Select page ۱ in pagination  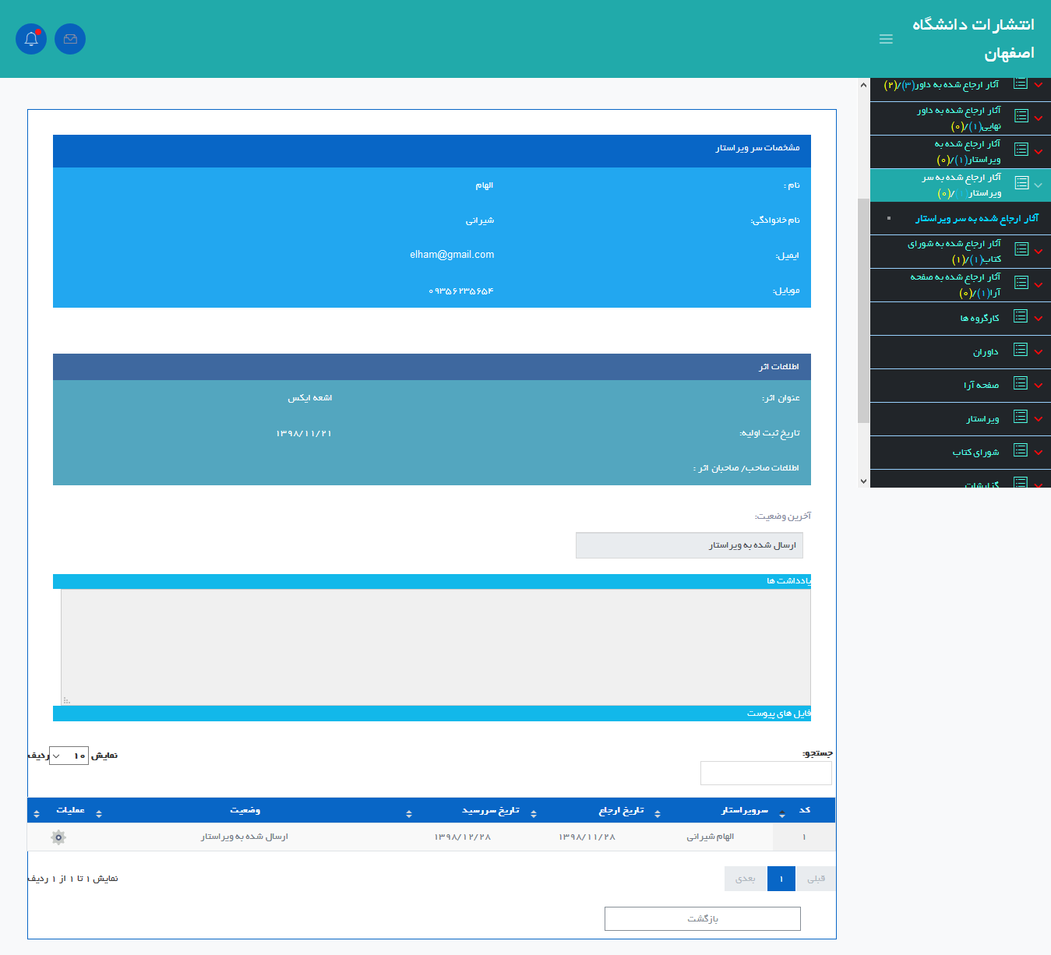pos(781,879)
